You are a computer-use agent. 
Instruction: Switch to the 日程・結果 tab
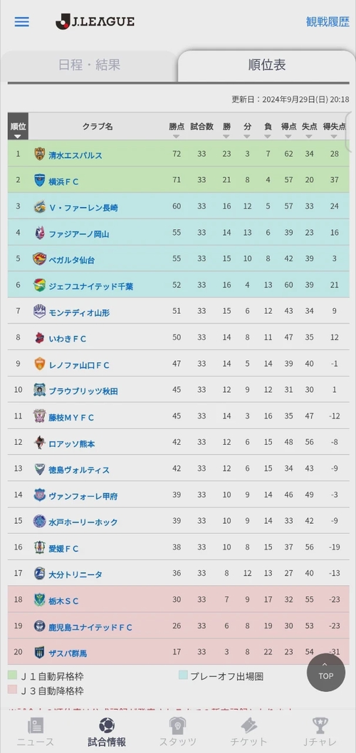90,65
